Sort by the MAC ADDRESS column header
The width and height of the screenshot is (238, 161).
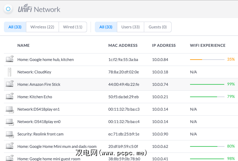[x=123, y=45]
